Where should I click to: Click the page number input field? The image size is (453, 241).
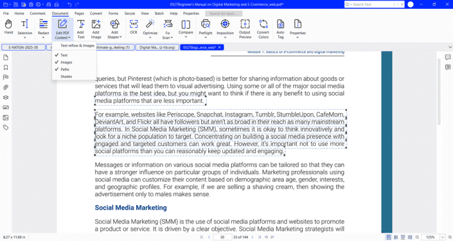(x=222, y=237)
